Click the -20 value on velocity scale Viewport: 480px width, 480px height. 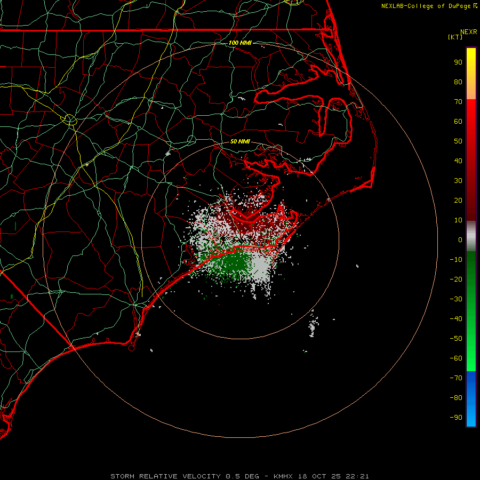(x=456, y=279)
